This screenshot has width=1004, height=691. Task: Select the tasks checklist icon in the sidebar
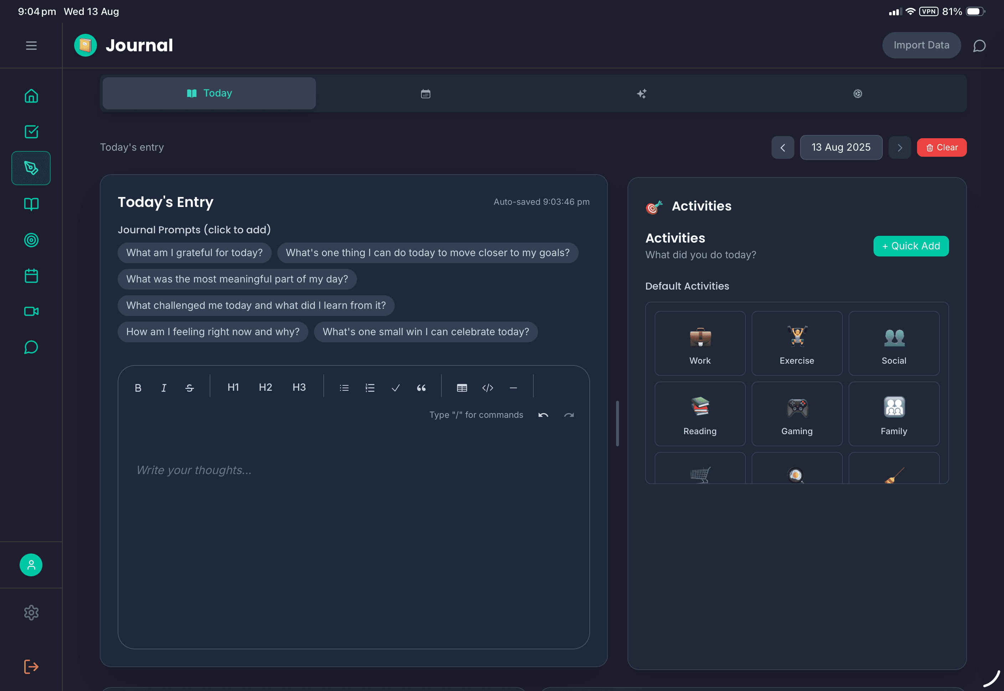31,132
